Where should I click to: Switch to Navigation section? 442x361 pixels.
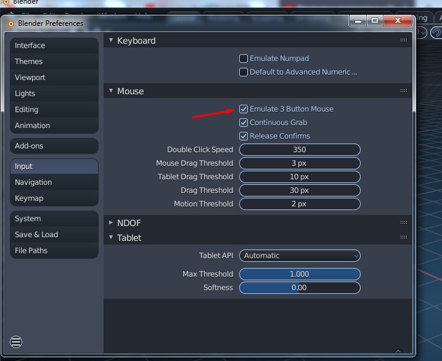point(54,182)
